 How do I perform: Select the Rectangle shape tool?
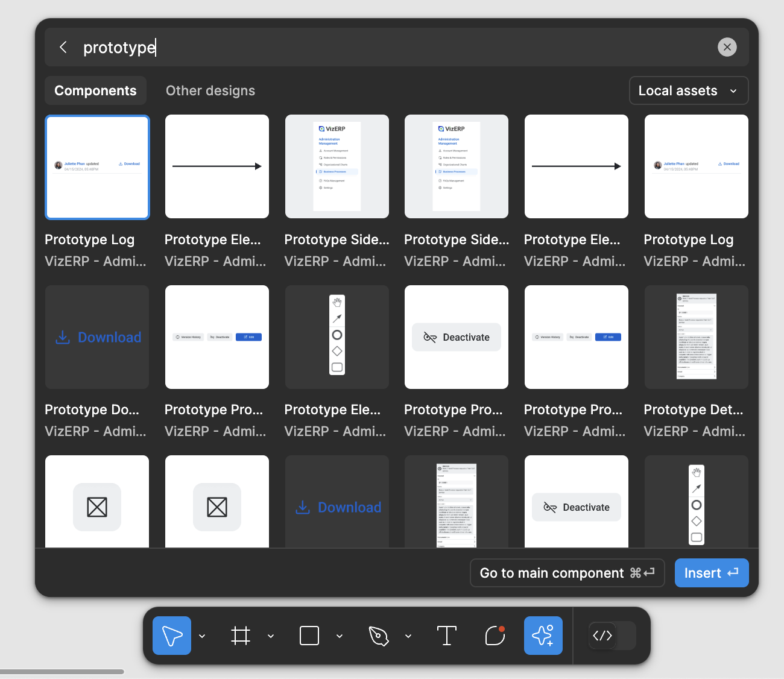coord(309,636)
